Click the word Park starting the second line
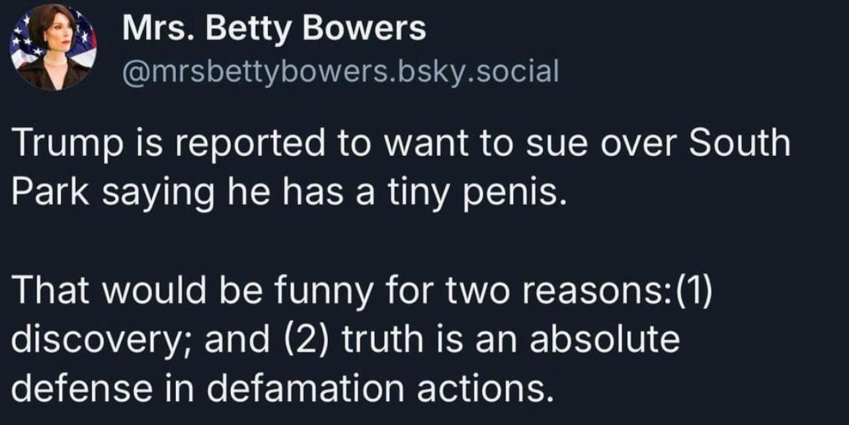The height and width of the screenshot is (425, 849). [44, 193]
